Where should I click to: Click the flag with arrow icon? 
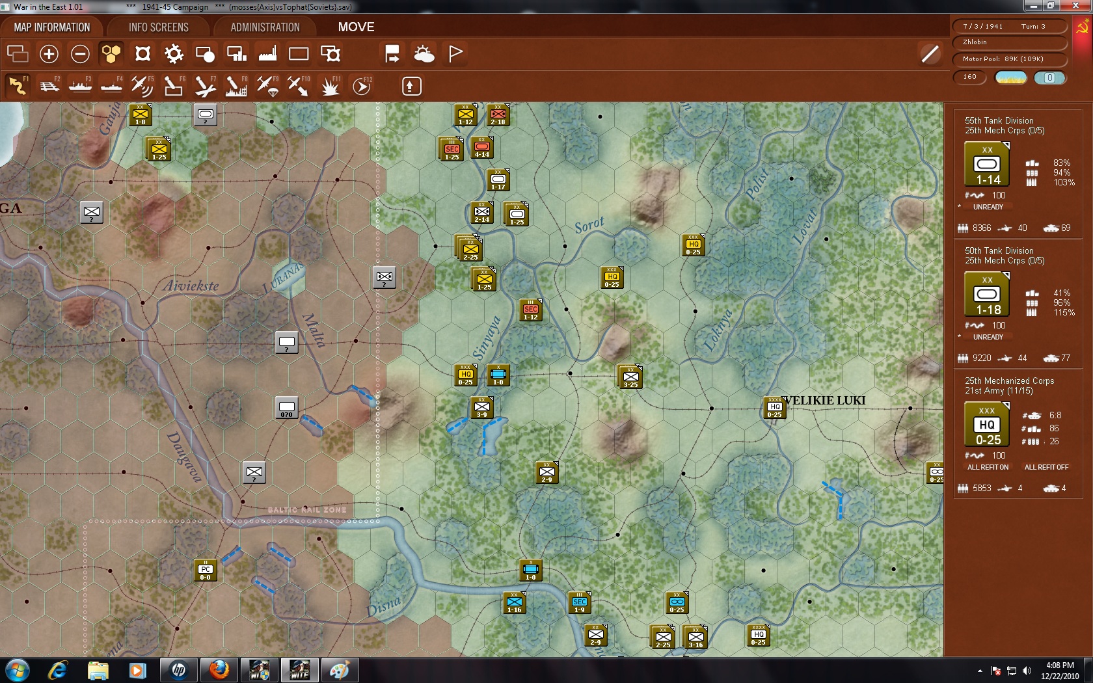(392, 53)
